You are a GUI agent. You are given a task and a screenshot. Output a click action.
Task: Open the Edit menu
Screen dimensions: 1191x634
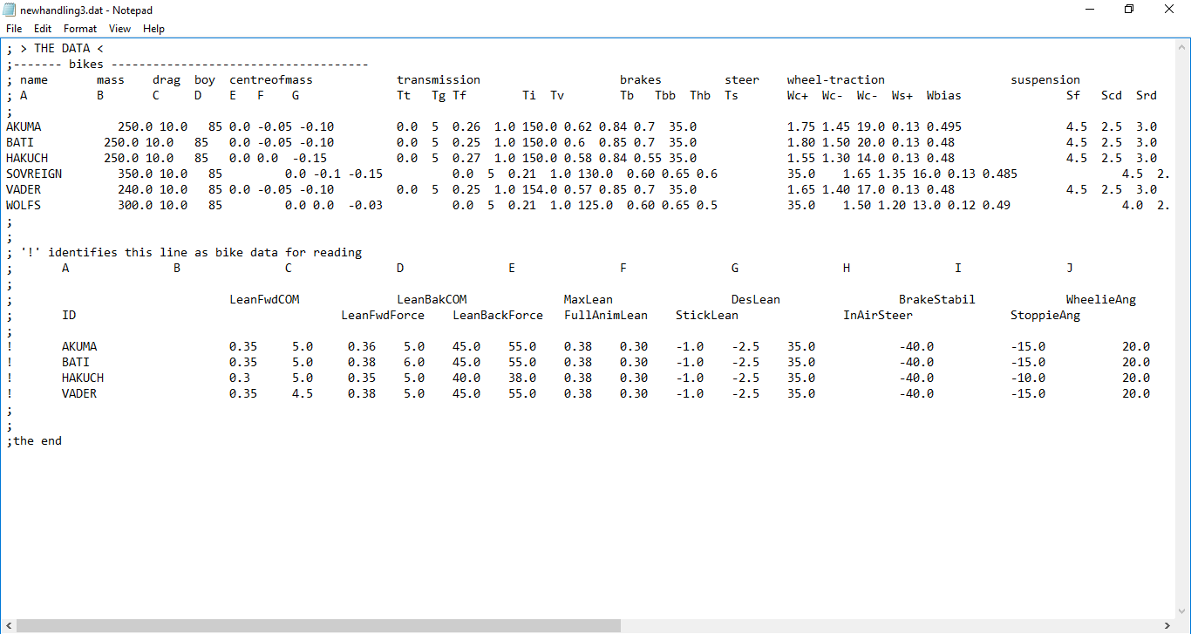coord(42,28)
